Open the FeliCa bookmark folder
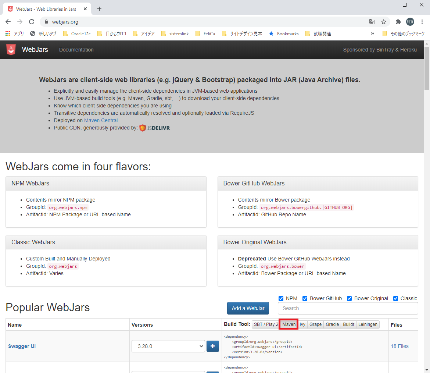The image size is (430, 373). click(x=205, y=33)
